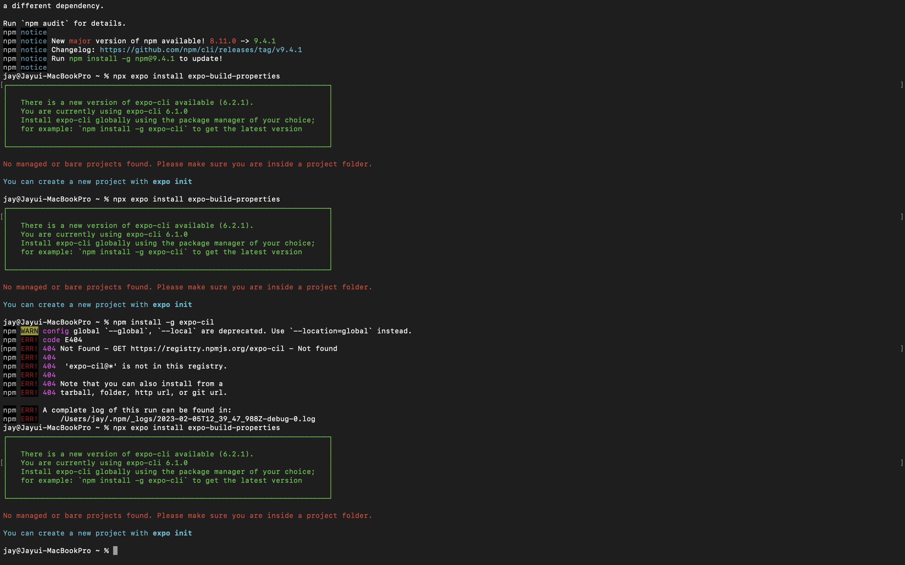The height and width of the screenshot is (565, 905).
Task: Click the registry.npmjs.org/expo-cil URL
Action: coord(207,349)
